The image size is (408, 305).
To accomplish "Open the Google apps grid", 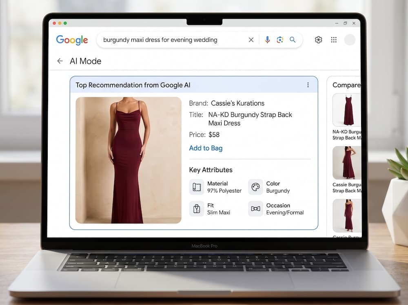I will pyautogui.click(x=334, y=40).
